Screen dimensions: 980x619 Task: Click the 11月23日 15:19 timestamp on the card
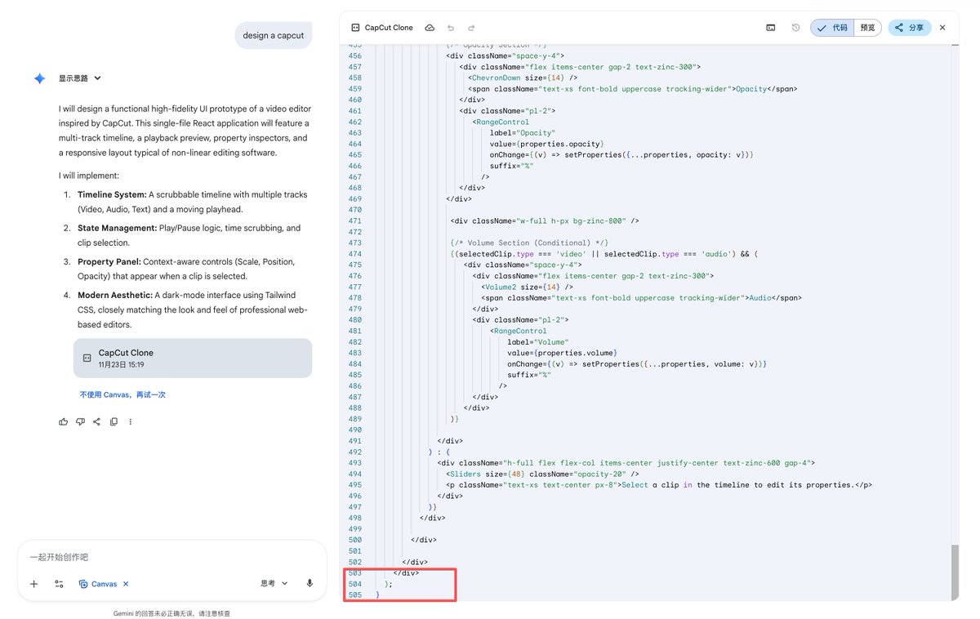pyautogui.click(x=121, y=364)
